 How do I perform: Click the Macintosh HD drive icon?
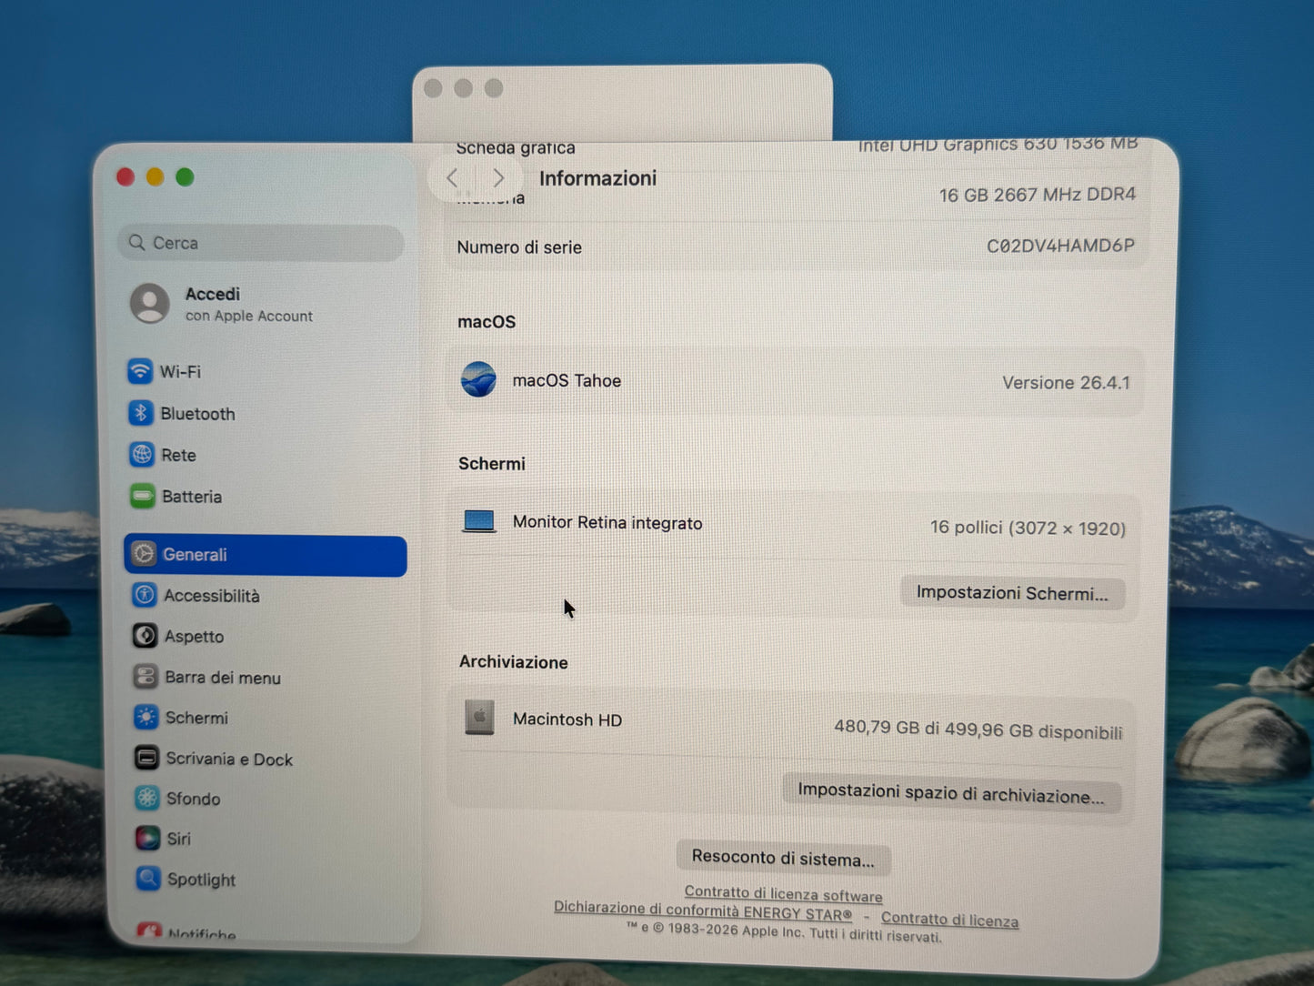479,718
